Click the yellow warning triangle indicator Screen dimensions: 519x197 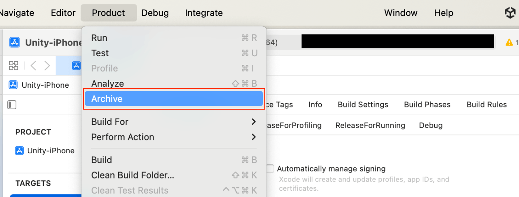(x=509, y=43)
